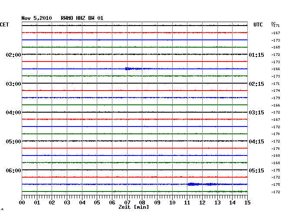Click the DC offset value '-179'
The width and height of the screenshot is (282, 214).
point(275,98)
